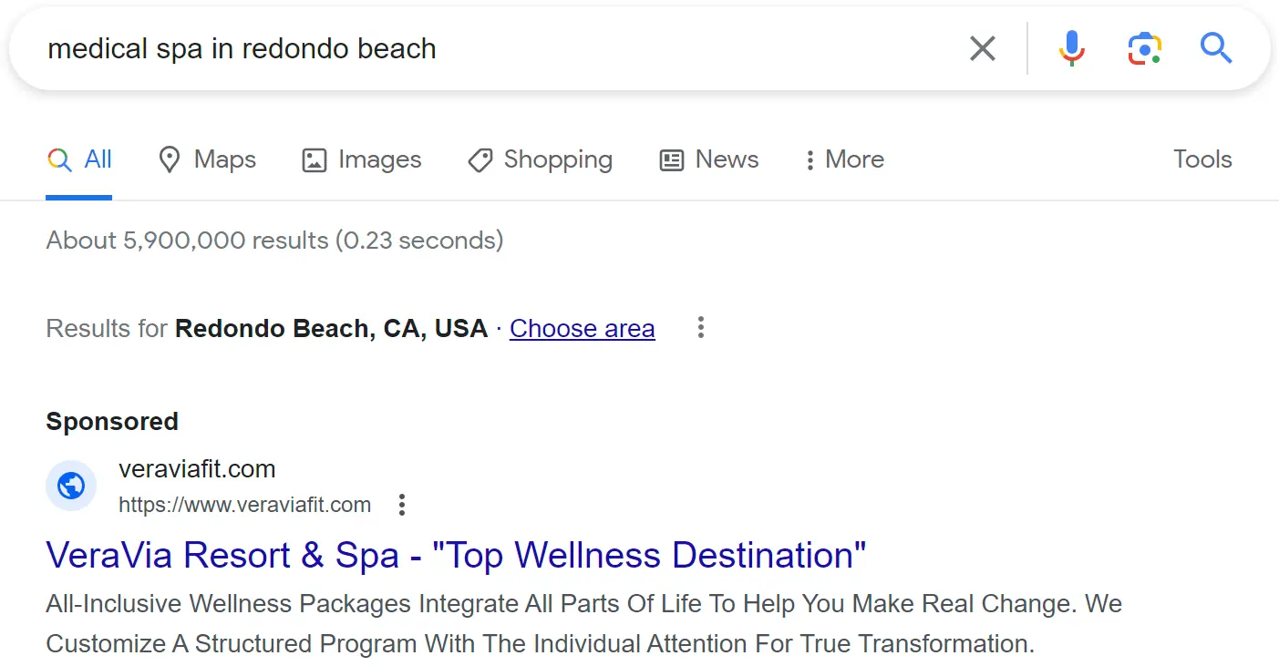Click the Sponsored label above the ad
This screenshot has height=666, width=1279.
tap(111, 421)
